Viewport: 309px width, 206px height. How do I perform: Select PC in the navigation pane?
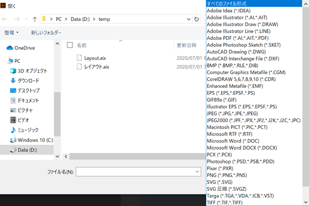coord(14,61)
